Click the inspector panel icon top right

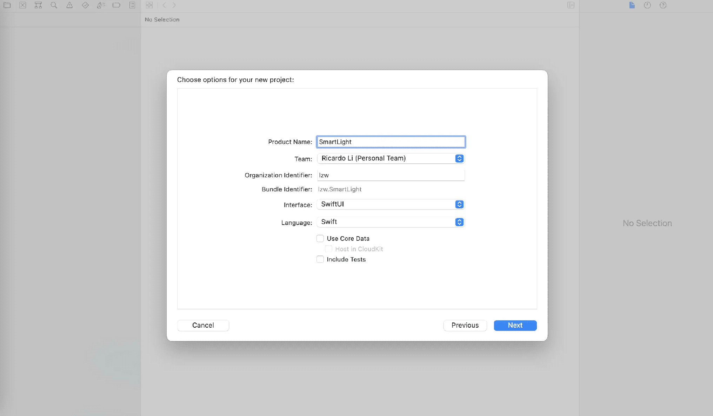[571, 5]
